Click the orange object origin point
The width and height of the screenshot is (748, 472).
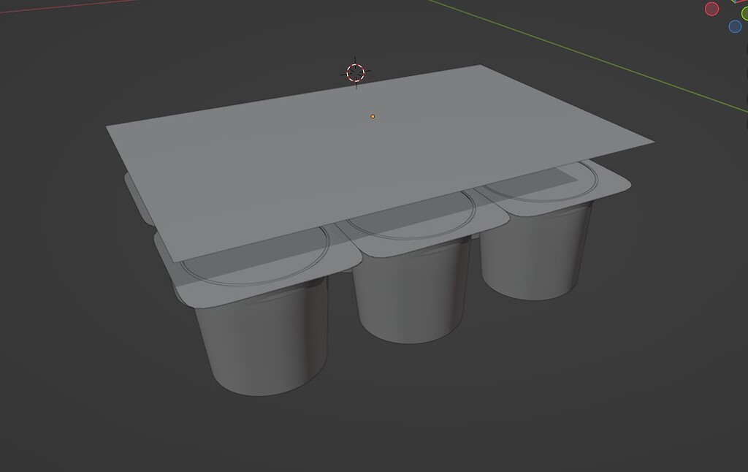click(x=373, y=115)
